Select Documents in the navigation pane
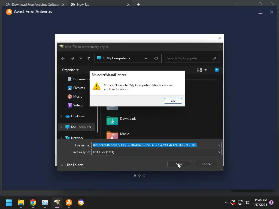The width and height of the screenshot is (279, 209). click(79, 79)
